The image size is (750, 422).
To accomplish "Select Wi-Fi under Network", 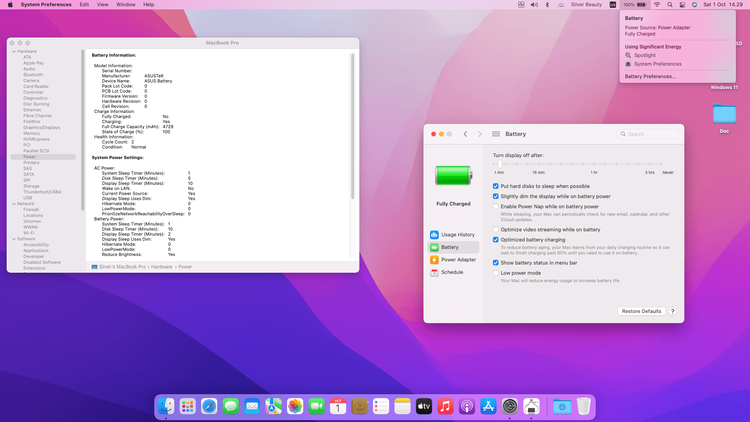I will click(x=29, y=233).
